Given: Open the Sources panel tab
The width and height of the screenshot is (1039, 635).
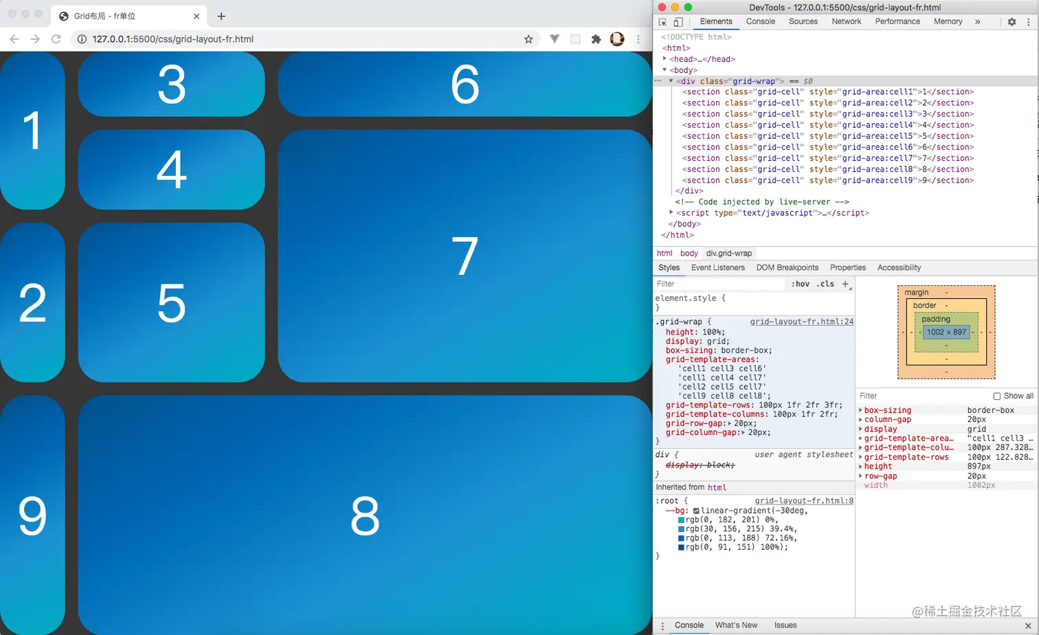Looking at the screenshot, I should tap(803, 22).
